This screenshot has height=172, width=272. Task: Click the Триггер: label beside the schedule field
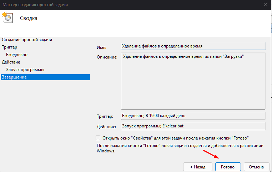tap(105, 116)
